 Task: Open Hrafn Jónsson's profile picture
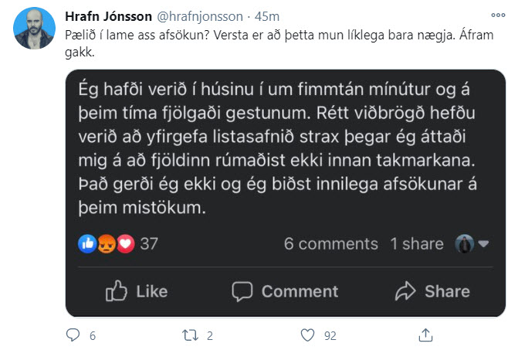[35, 29]
